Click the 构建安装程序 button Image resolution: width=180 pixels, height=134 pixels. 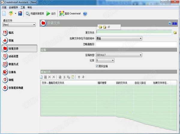[x=35, y=13]
